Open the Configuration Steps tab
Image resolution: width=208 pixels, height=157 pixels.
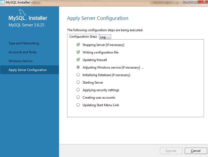click(x=83, y=37)
